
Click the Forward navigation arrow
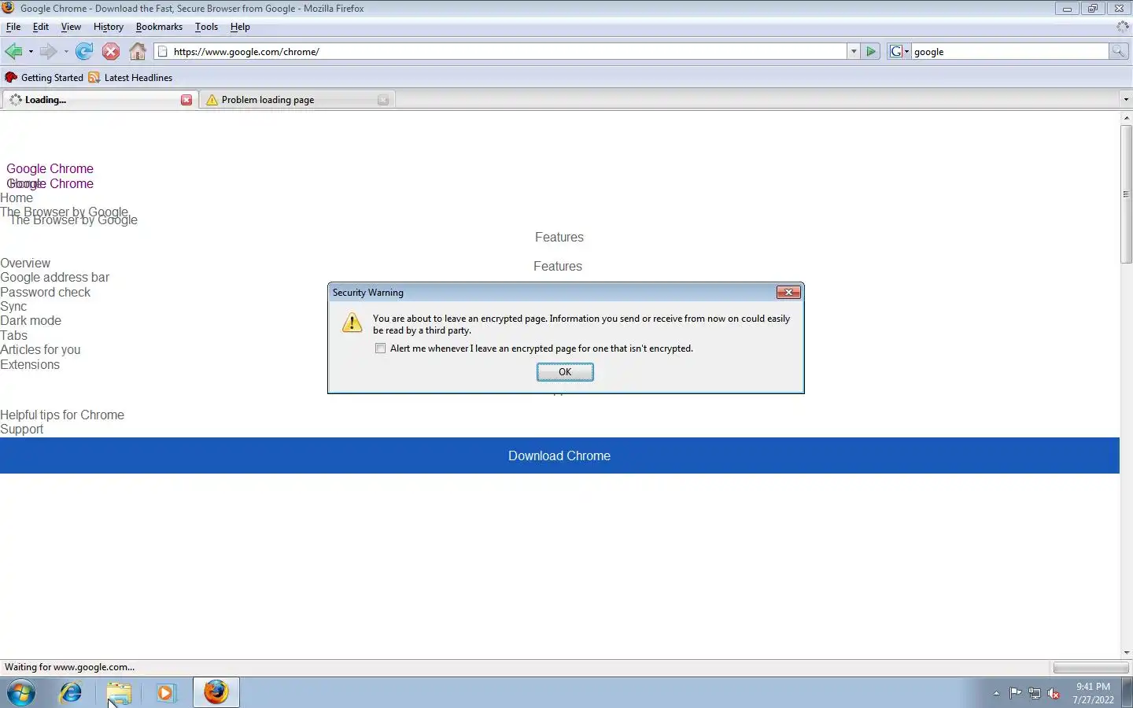(48, 52)
